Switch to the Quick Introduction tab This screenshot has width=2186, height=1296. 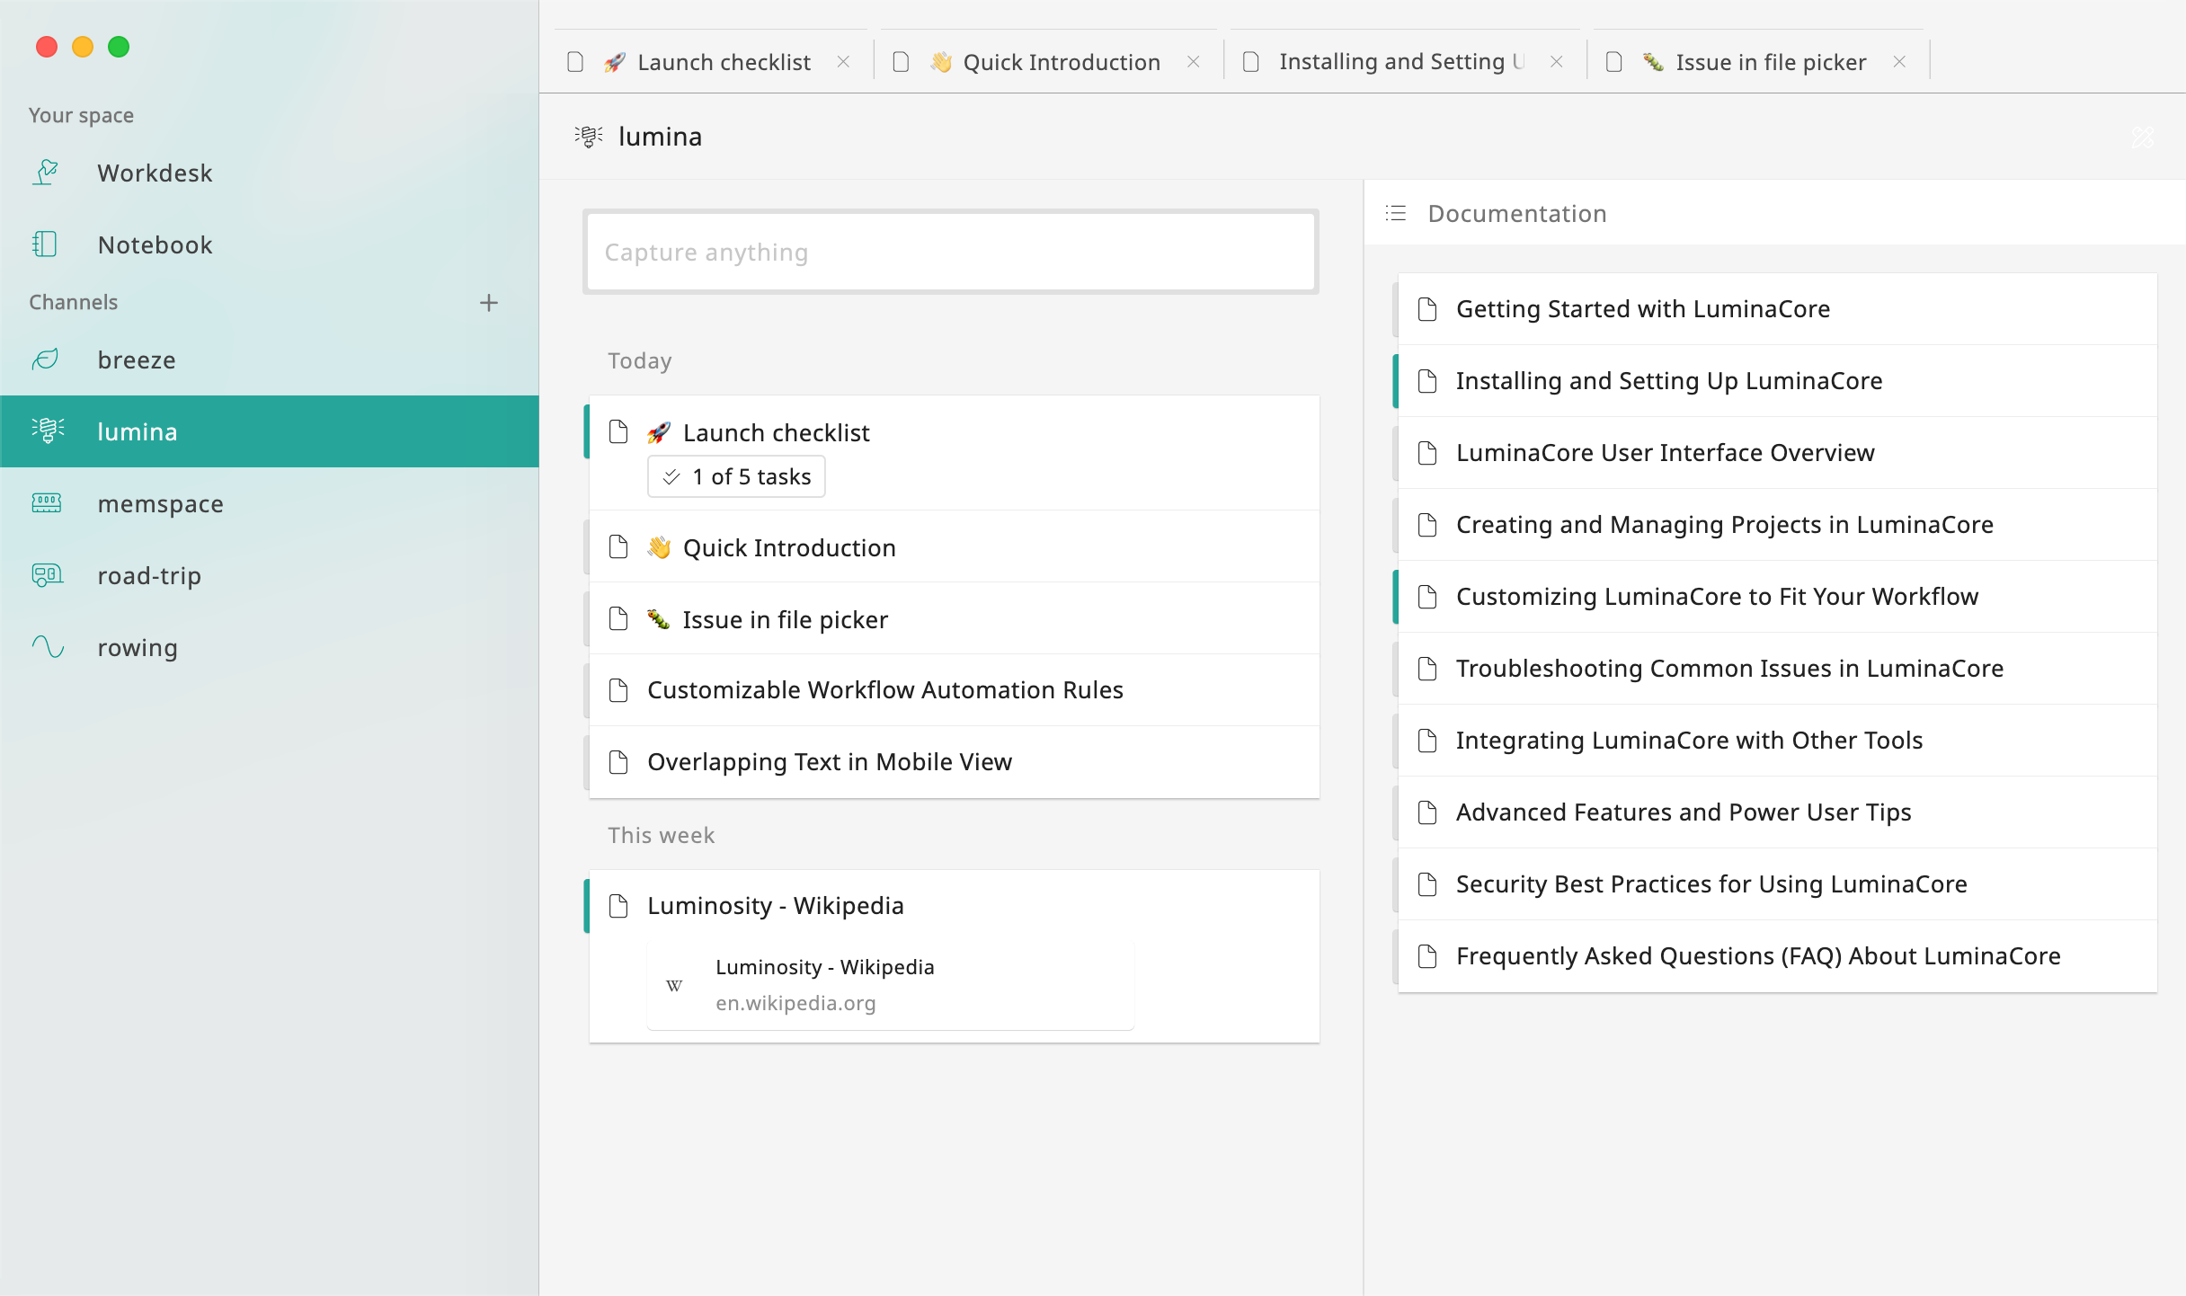1061,62
